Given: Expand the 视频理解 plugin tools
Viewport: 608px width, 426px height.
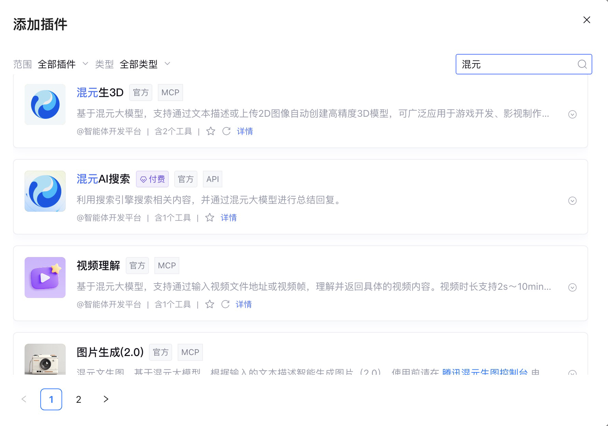Looking at the screenshot, I should pos(572,287).
